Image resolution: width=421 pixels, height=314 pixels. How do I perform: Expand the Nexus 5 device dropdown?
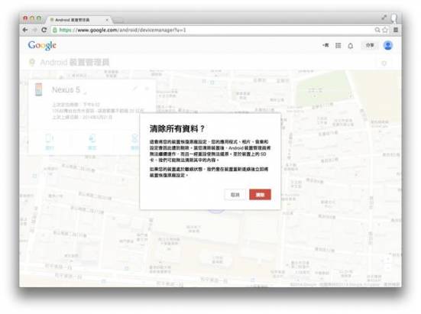pos(85,92)
